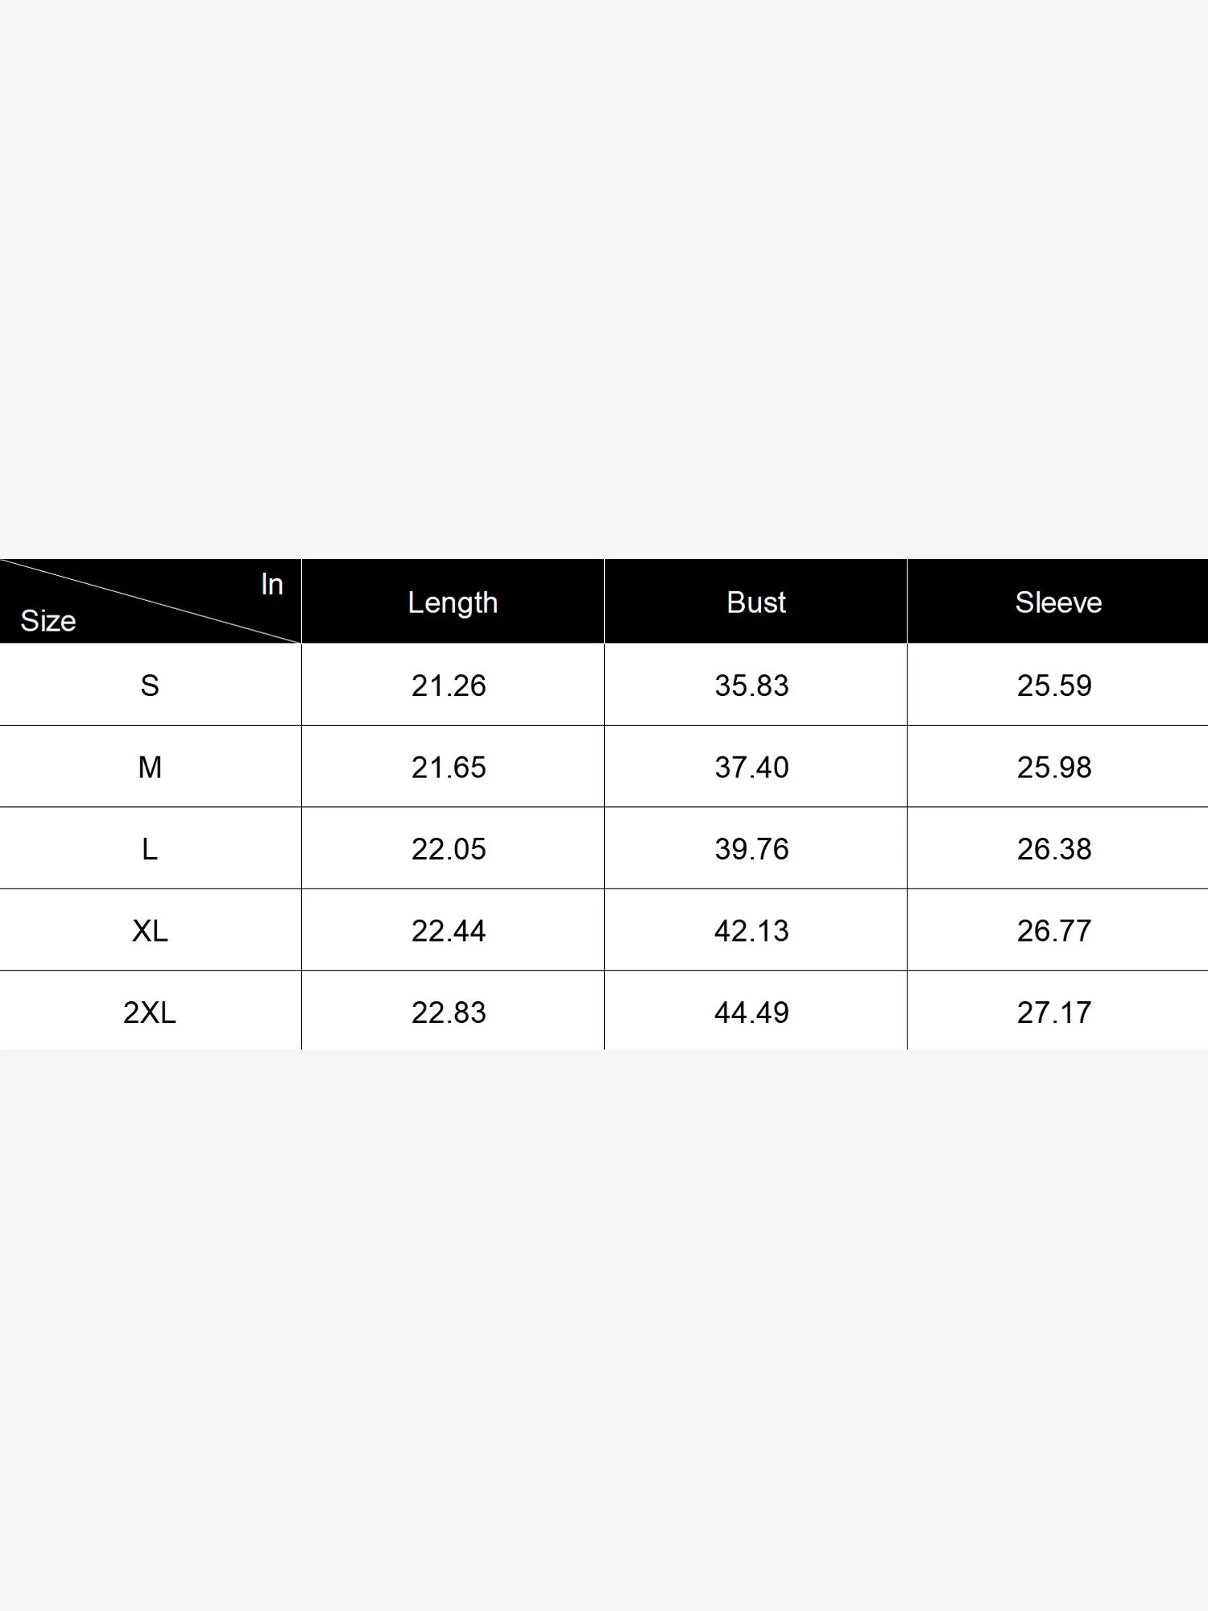Select the 2XL size row label
Viewport: 1208px width, 1611px height.
click(150, 1013)
